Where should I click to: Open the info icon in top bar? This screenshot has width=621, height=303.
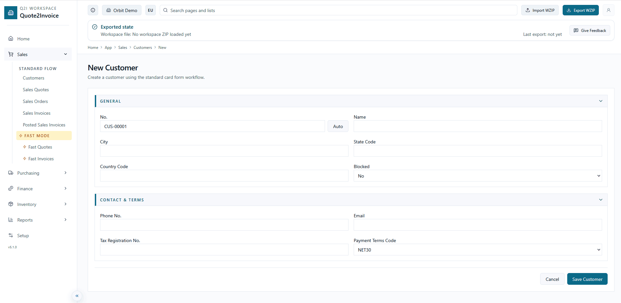(x=93, y=10)
